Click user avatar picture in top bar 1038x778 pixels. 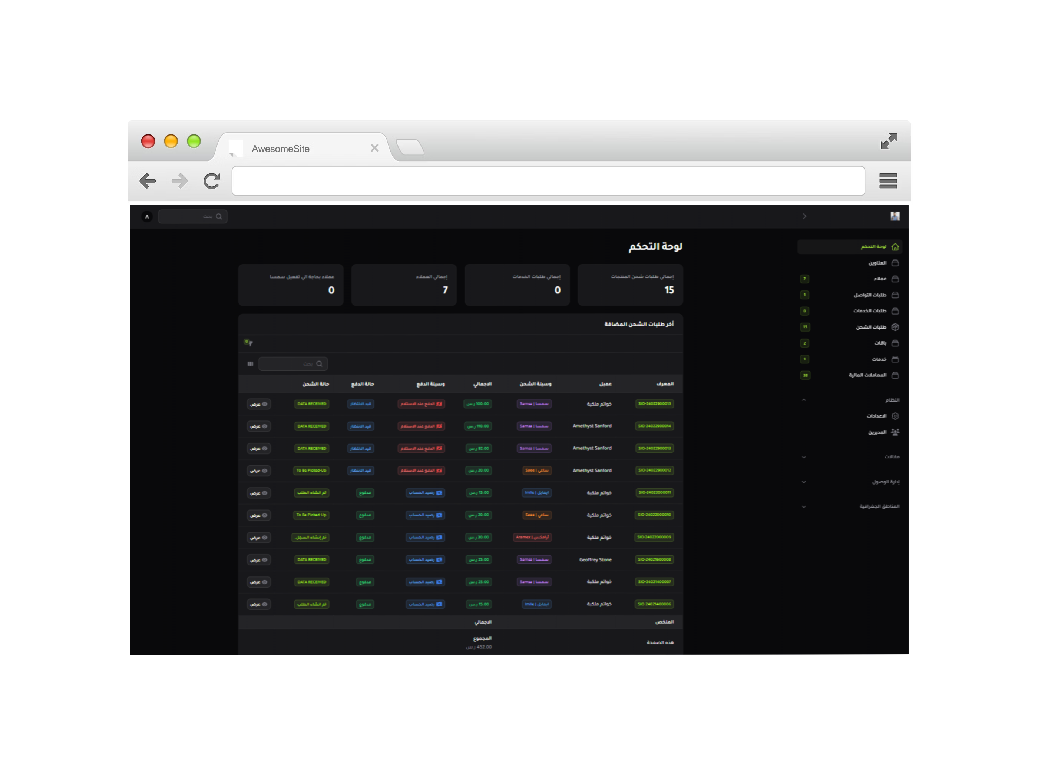[x=895, y=216]
